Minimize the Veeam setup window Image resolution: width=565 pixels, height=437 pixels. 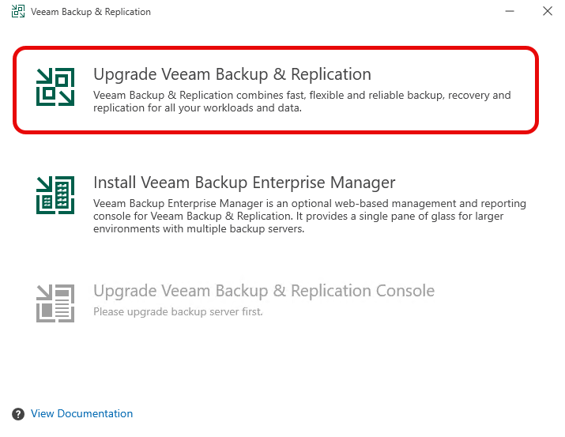pos(507,12)
